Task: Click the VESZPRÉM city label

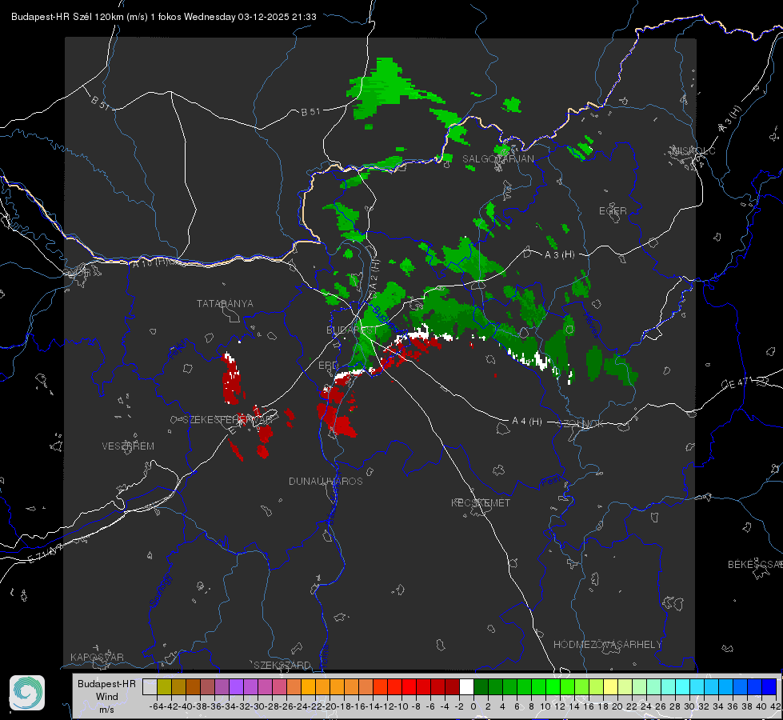Action: (128, 446)
